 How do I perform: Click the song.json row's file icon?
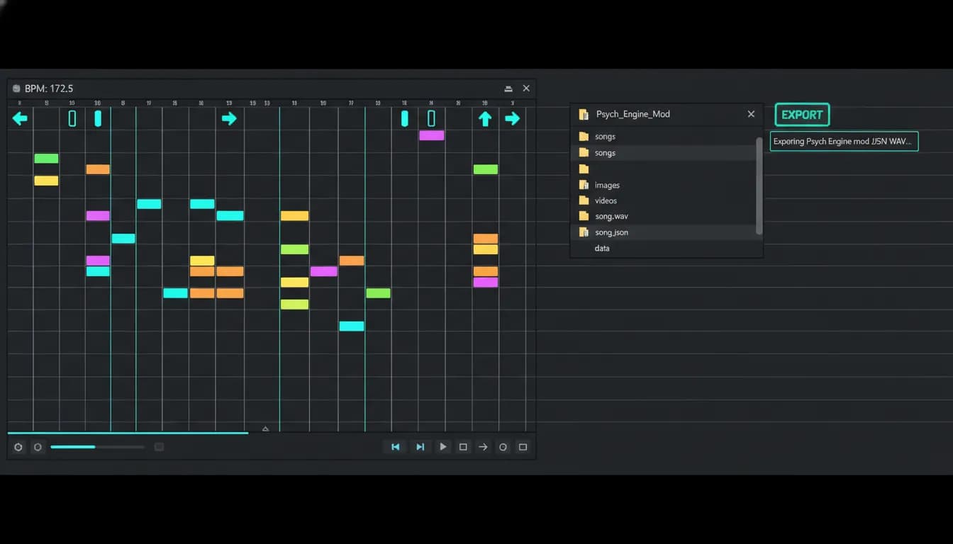coord(584,232)
